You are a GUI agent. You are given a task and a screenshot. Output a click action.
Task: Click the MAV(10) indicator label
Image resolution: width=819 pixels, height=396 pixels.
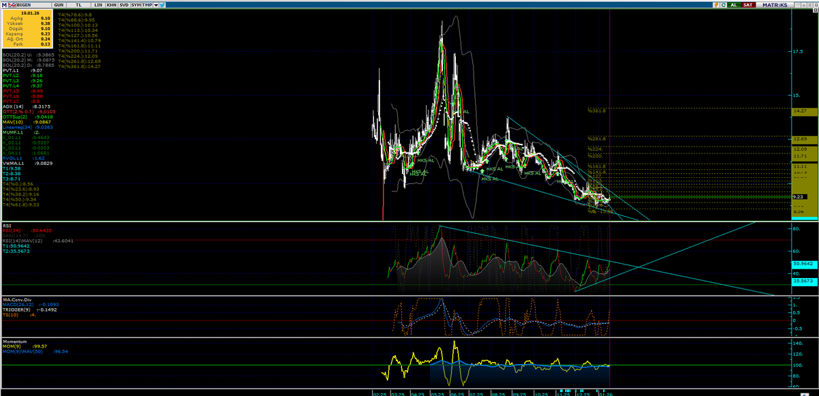coord(12,121)
